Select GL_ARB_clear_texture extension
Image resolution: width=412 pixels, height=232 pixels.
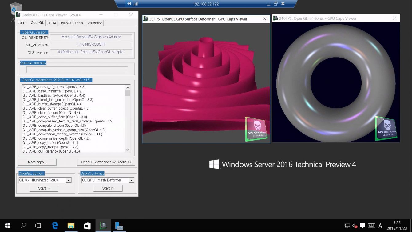pos(51,113)
